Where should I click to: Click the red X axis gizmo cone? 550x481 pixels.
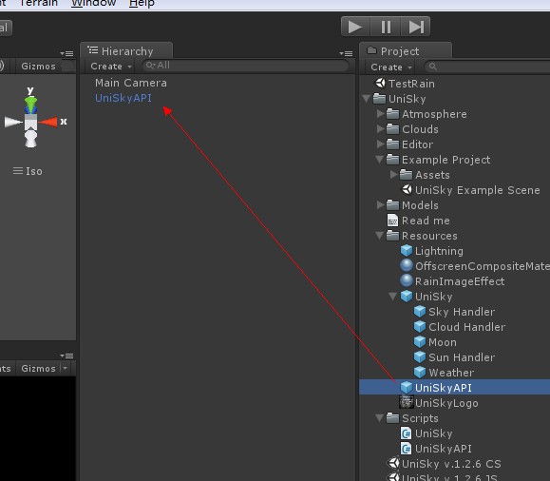click(x=47, y=122)
